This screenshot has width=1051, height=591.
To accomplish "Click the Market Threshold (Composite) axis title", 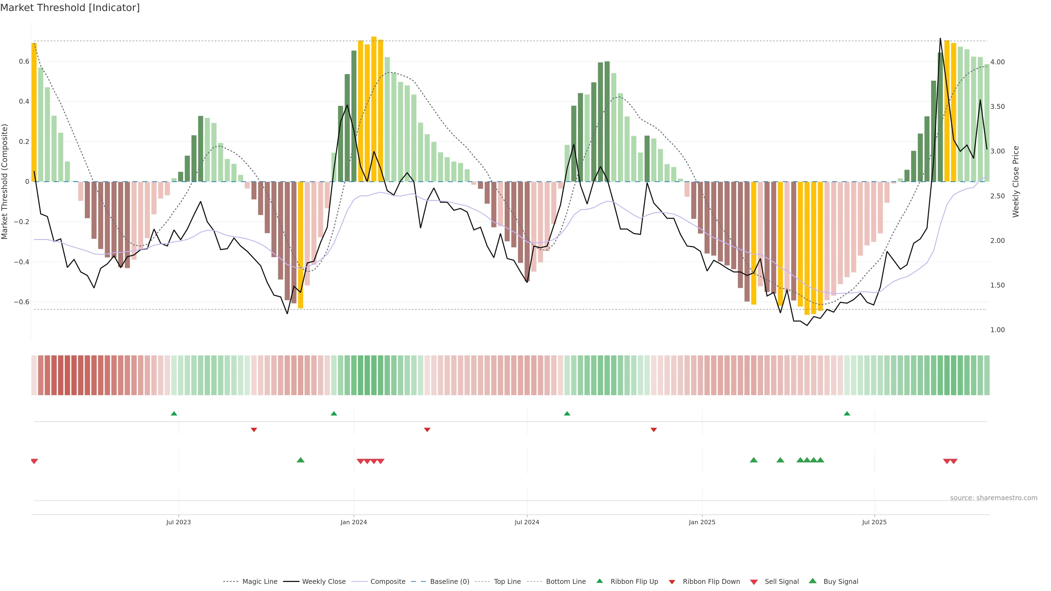I will [x=5, y=181].
